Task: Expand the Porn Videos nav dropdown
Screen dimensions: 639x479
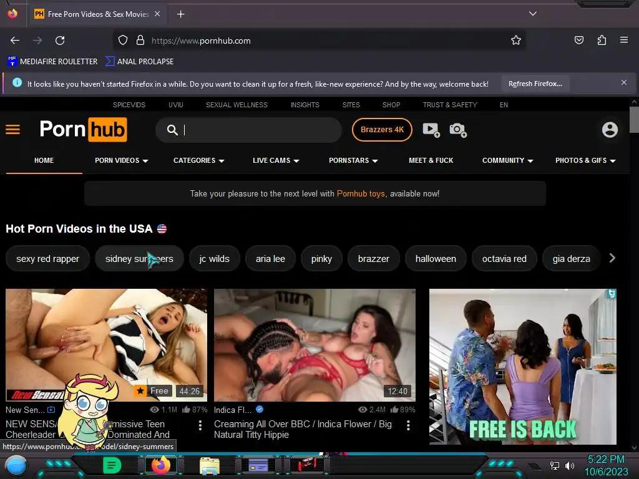Action: [x=122, y=160]
